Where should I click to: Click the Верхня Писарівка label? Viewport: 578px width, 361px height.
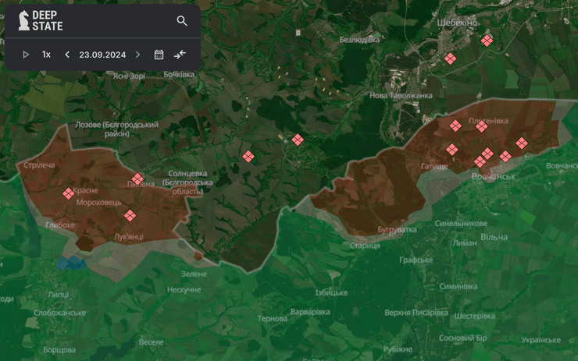point(416,313)
